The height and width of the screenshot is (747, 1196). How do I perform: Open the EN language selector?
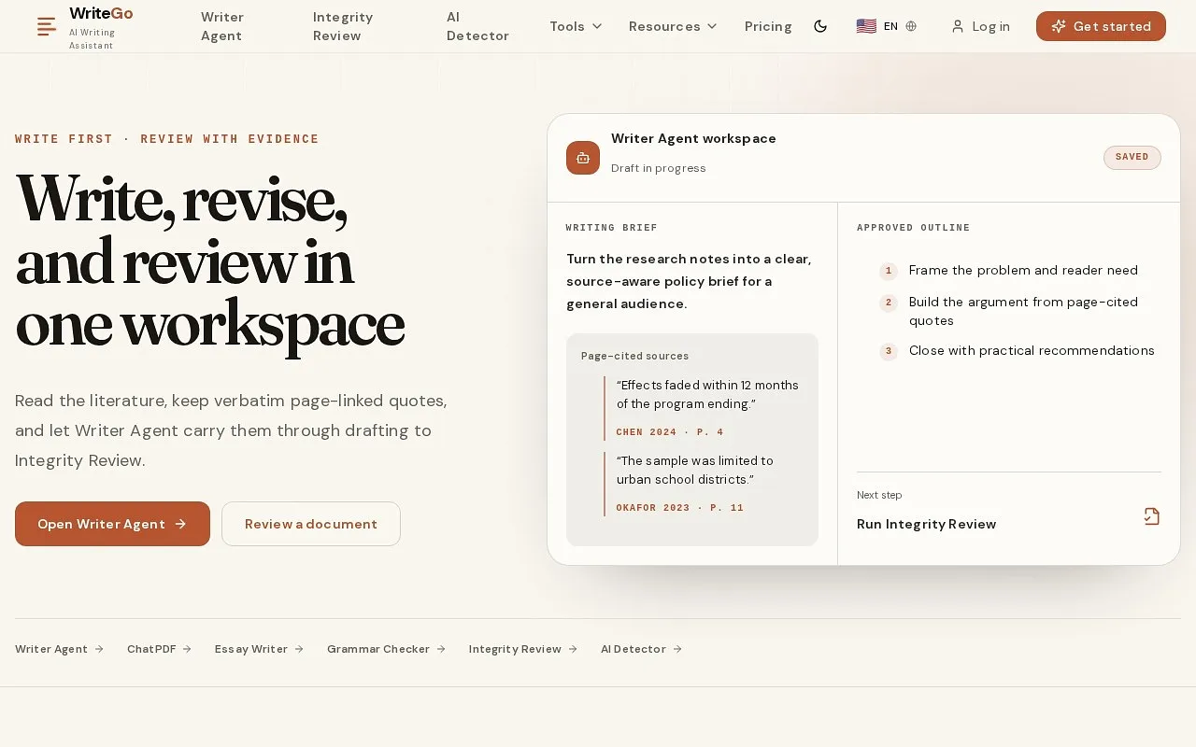point(887,26)
